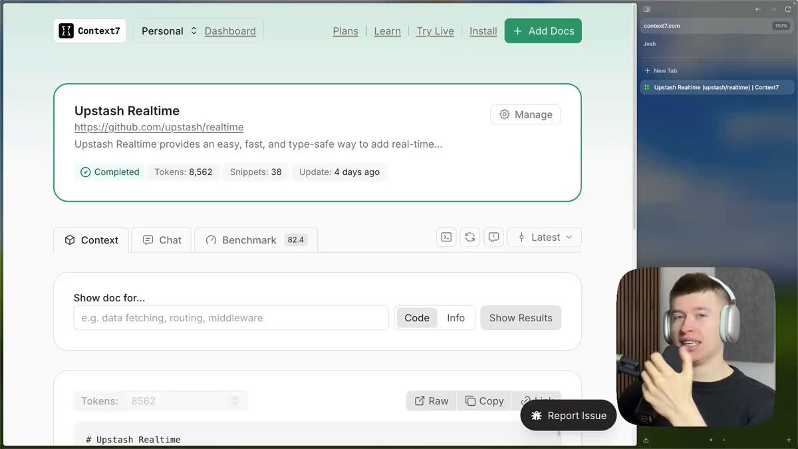This screenshot has width=798, height=449.
Task: Click the 150% zoom indicator
Action: pyautogui.click(x=781, y=26)
